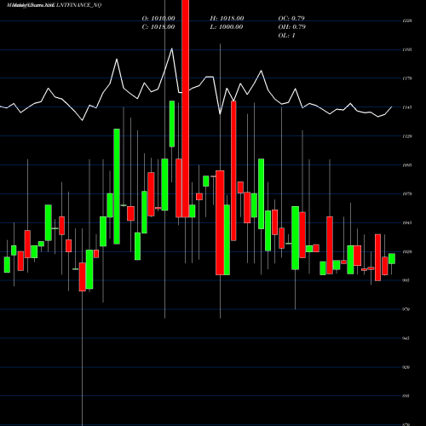Click the OH: 0.79 readout
426x426 pixels.
click(292, 26)
